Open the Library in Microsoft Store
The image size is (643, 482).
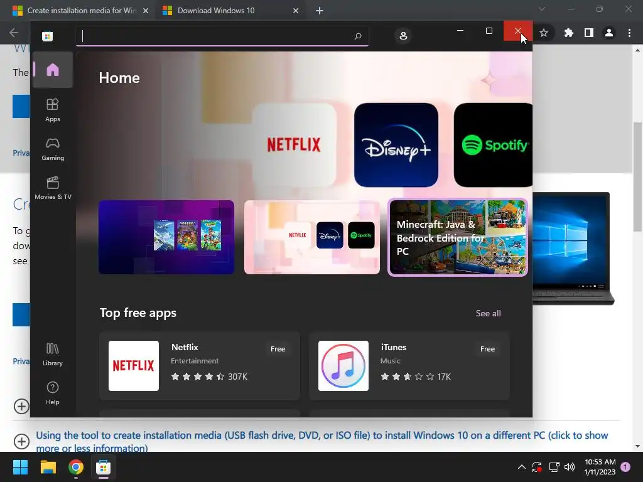[x=53, y=355]
